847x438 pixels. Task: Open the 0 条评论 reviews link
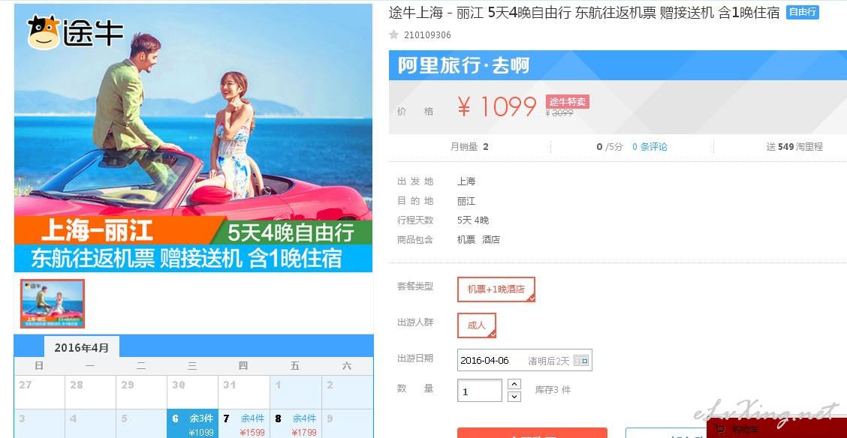(x=650, y=147)
